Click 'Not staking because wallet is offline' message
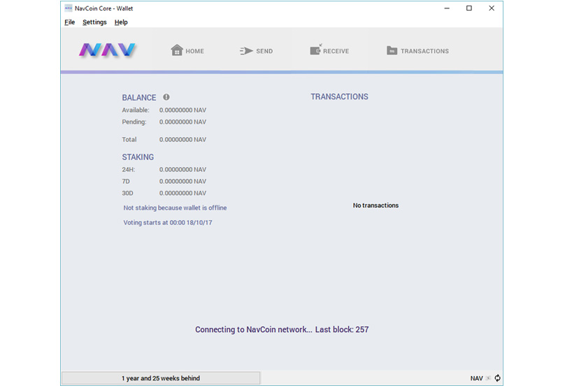Screen dimensions: 565x388 tap(175, 208)
